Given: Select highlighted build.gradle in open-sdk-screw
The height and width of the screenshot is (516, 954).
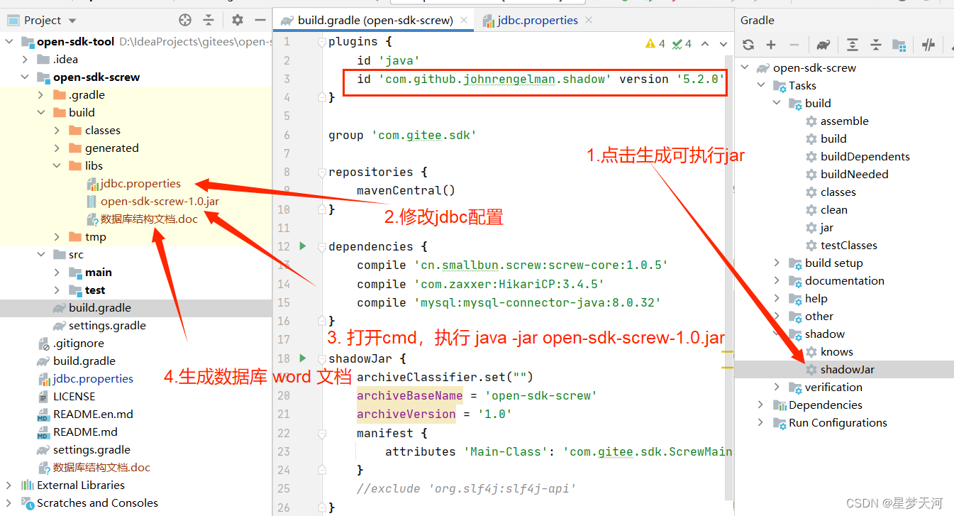Looking at the screenshot, I should 136,308.
